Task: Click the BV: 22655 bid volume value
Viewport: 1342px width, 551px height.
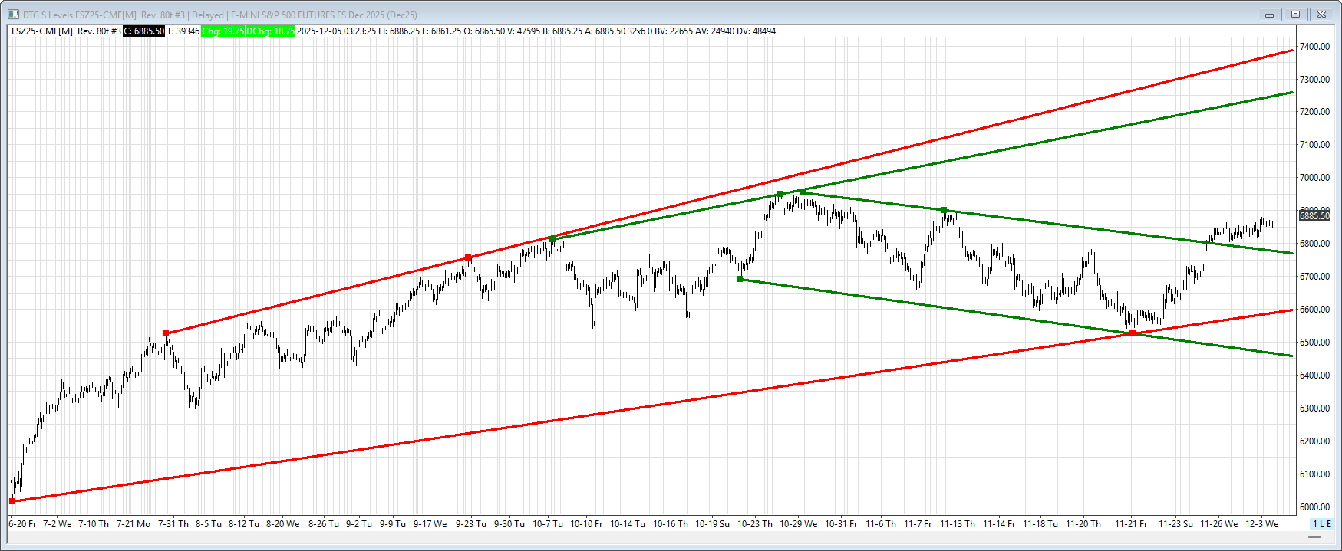Action: tap(673, 31)
